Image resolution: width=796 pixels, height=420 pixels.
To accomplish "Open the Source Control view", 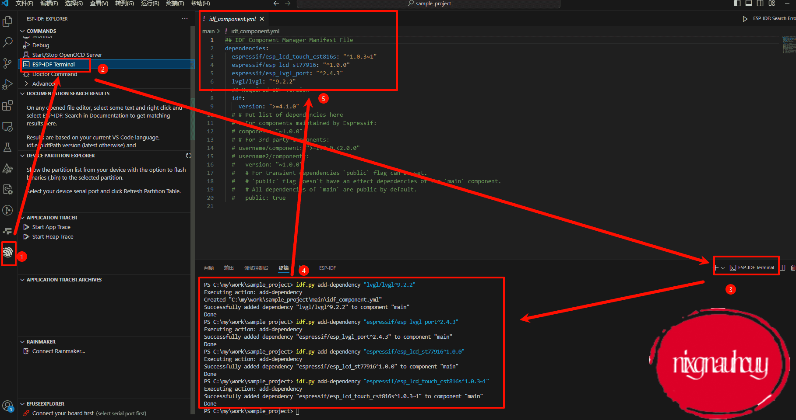I will [x=7, y=63].
